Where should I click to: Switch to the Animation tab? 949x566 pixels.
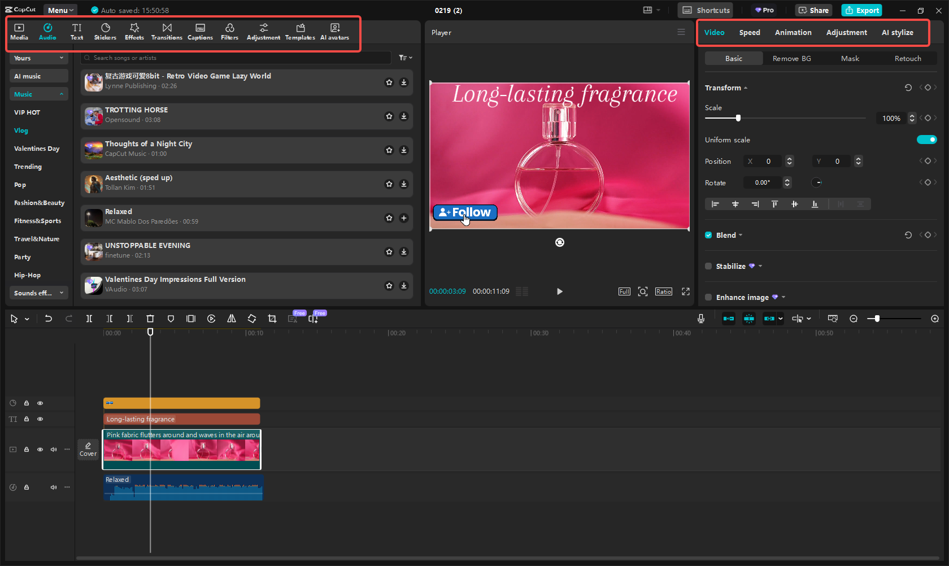point(793,33)
